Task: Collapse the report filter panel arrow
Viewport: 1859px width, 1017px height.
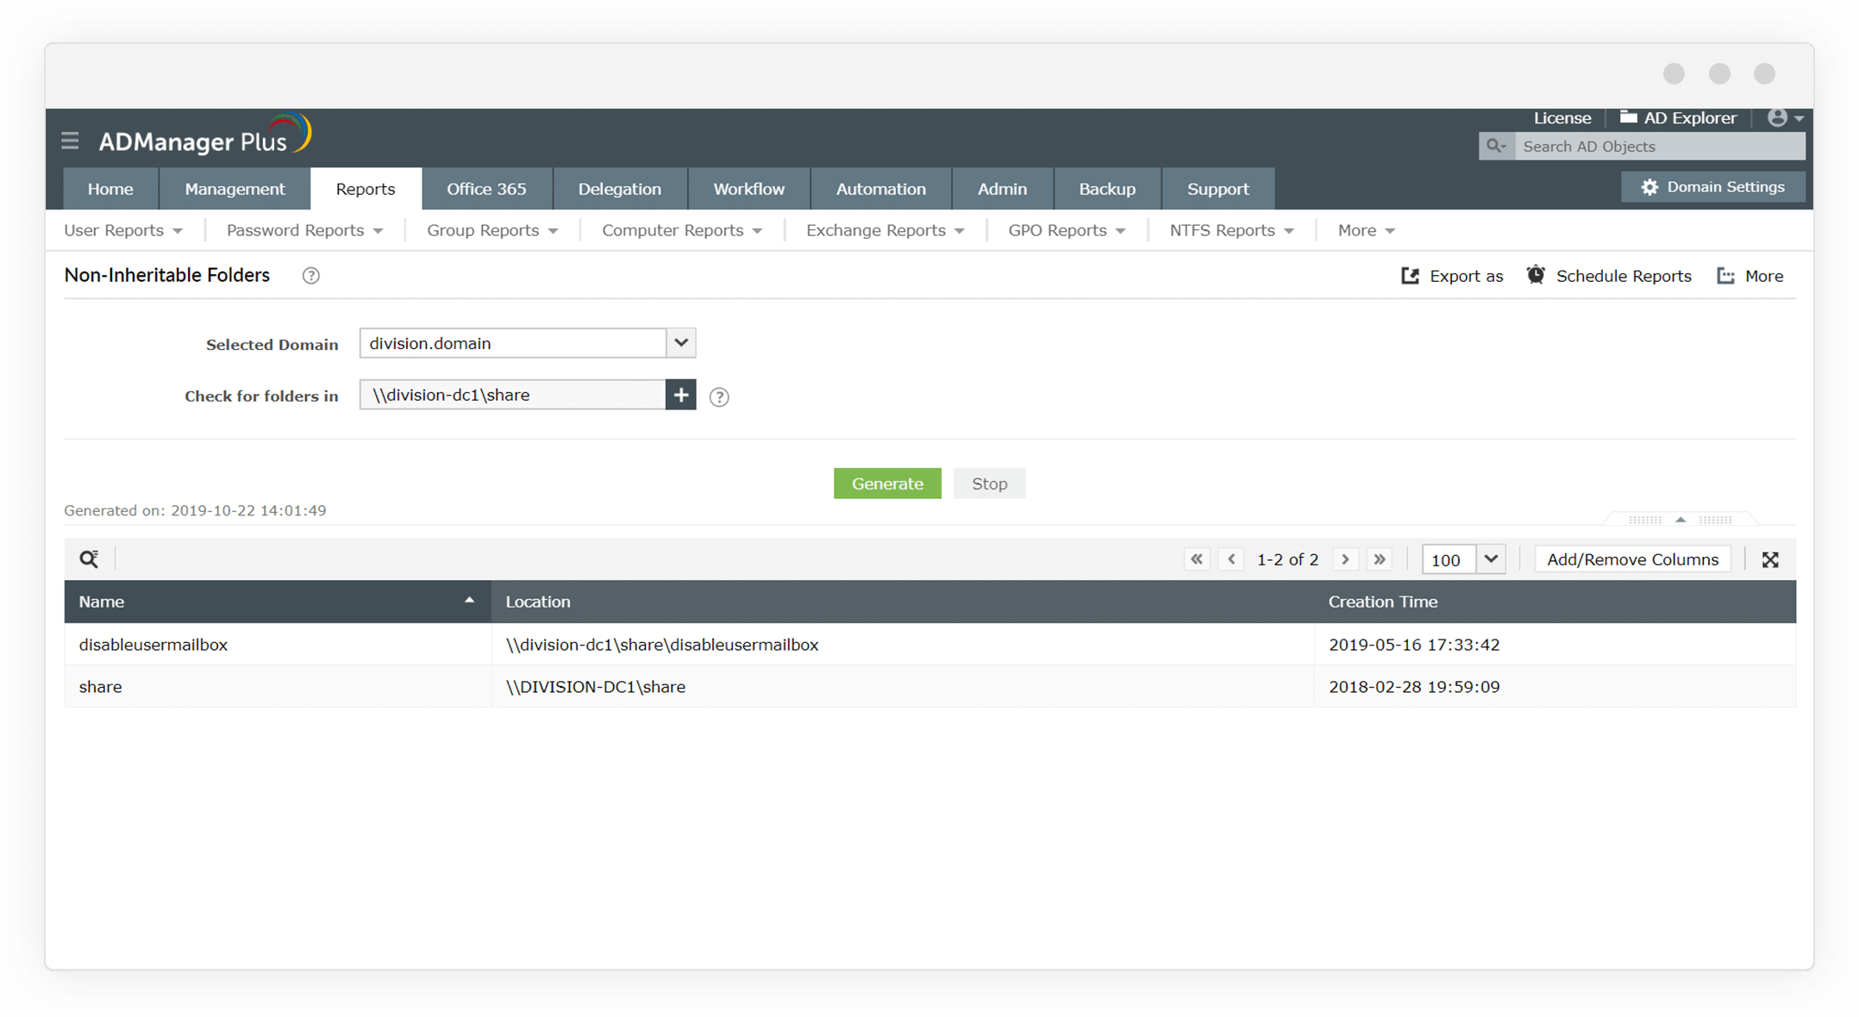Action: (1680, 520)
